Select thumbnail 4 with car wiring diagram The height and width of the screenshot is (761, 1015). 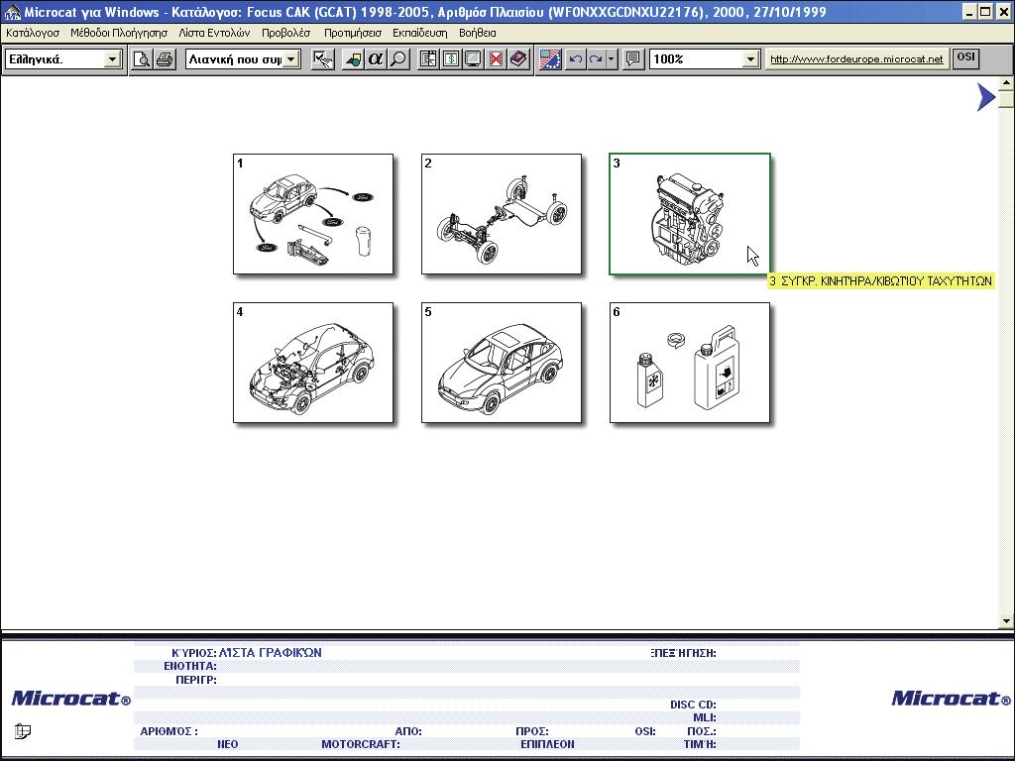tap(313, 363)
